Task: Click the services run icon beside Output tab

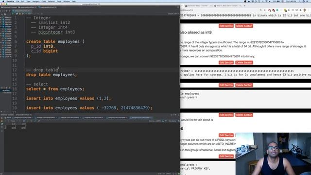Action: [x=2, y=118]
